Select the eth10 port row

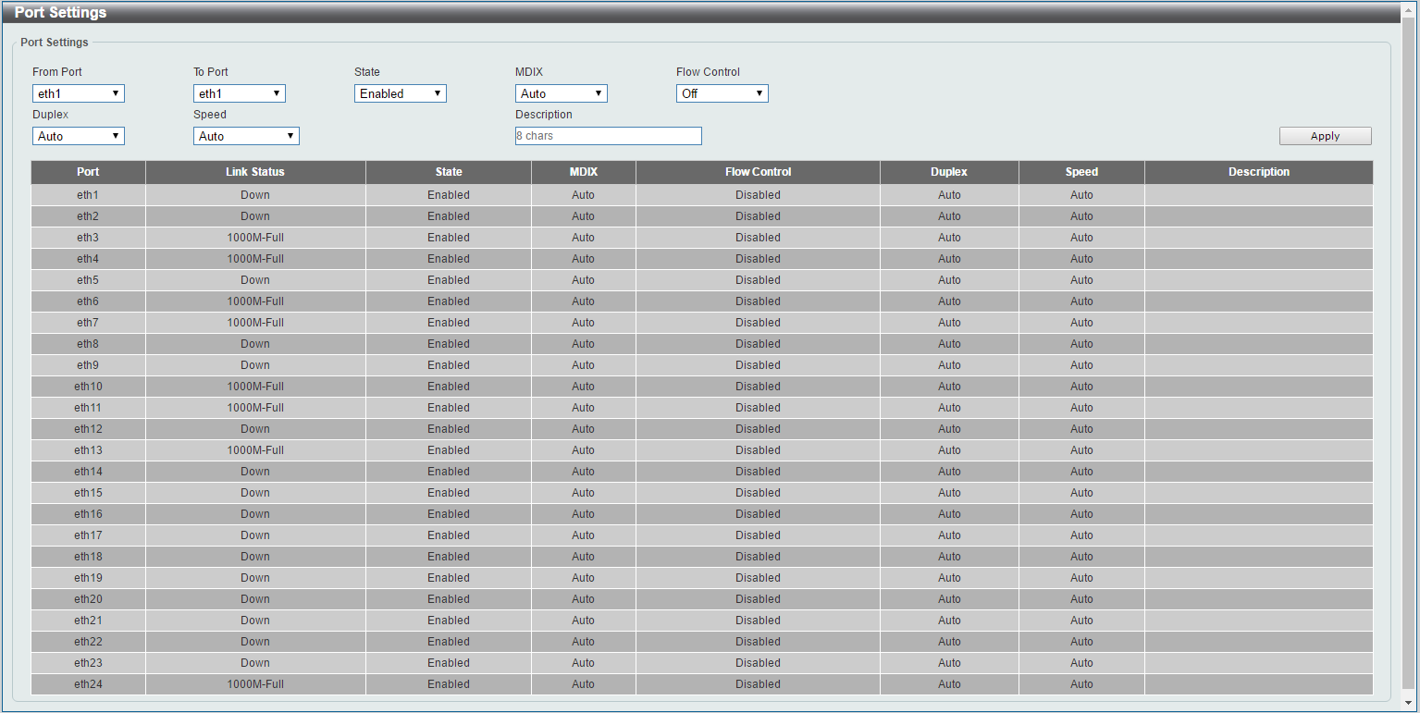[88, 387]
